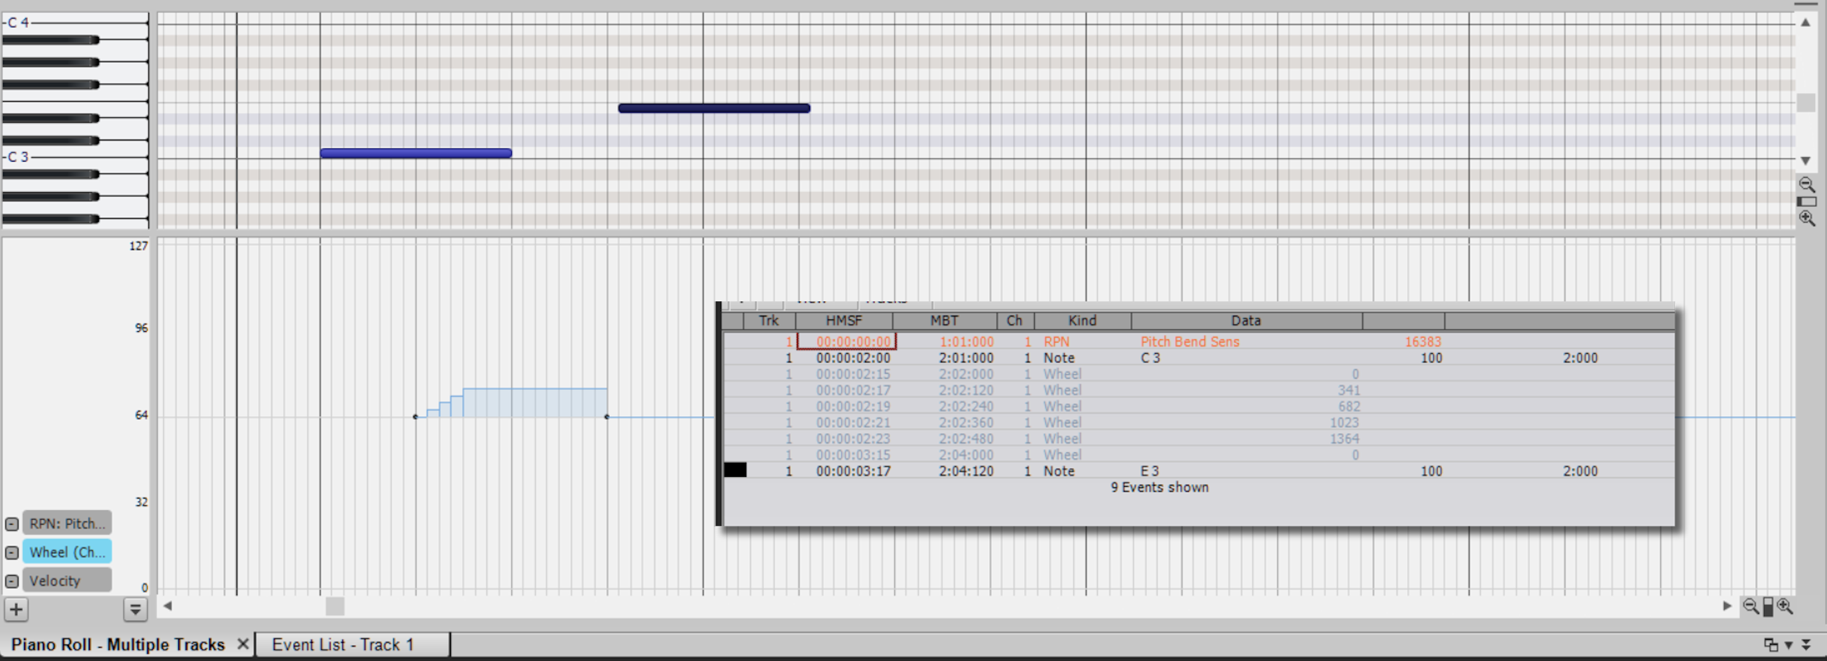Remove the RPN: Pitch lane with minus box
The height and width of the screenshot is (661, 1827).
12,525
